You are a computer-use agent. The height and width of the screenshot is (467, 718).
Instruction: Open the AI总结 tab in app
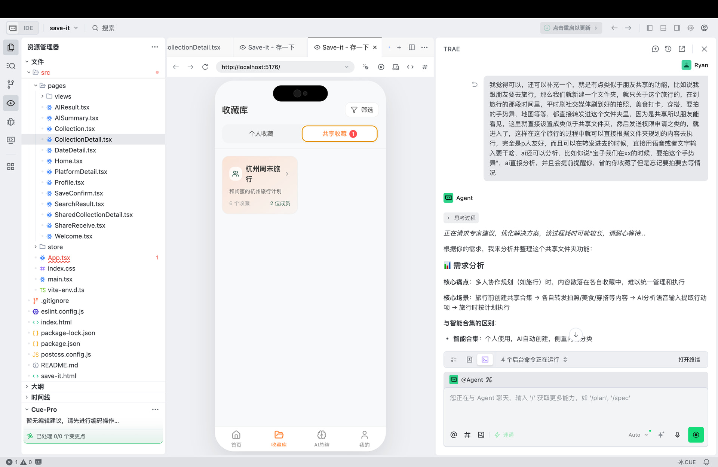[322, 439]
